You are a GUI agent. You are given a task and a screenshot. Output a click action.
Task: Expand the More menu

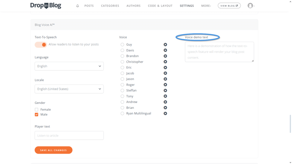(x=206, y=6)
